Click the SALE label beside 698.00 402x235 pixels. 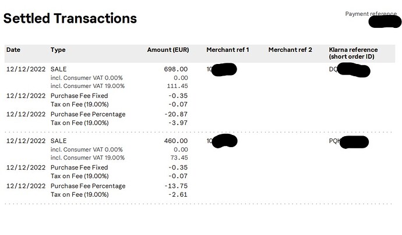(x=59, y=69)
